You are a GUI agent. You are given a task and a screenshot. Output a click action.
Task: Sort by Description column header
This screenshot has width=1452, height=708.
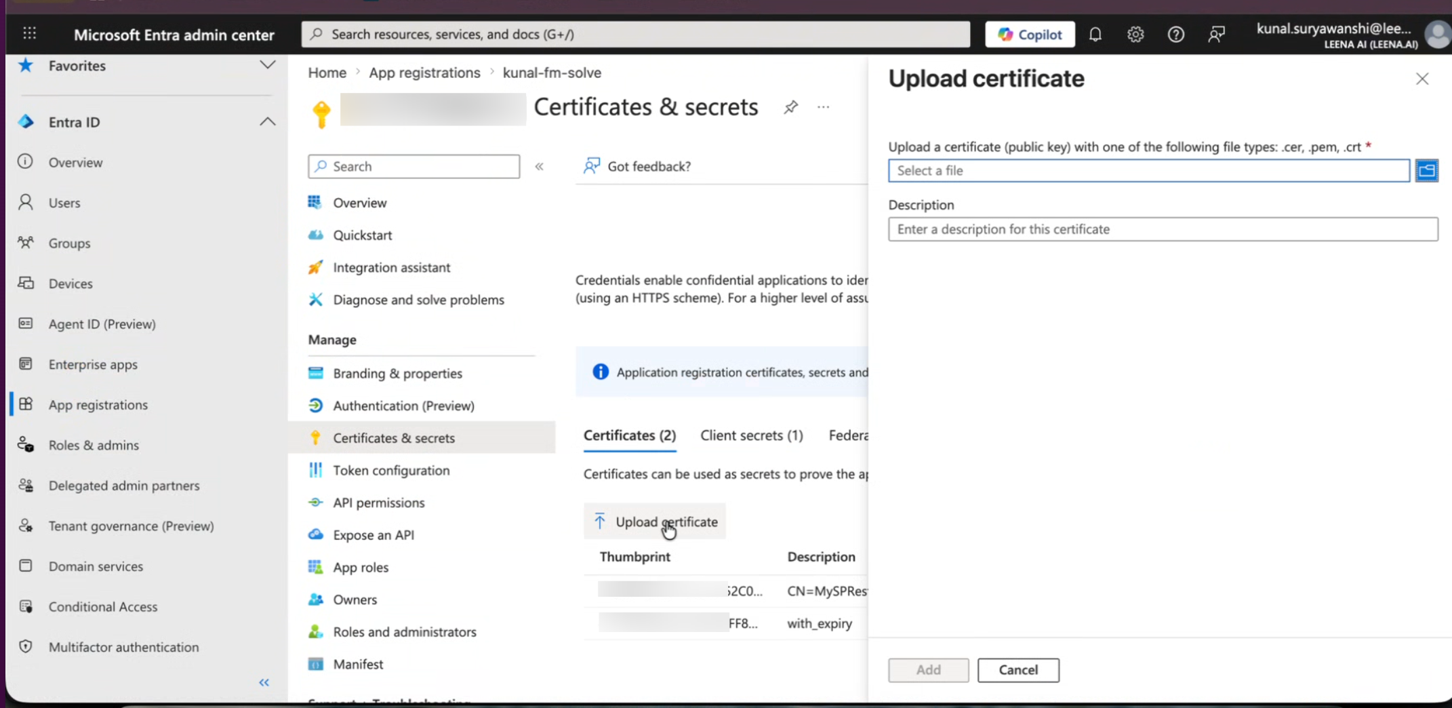coord(821,557)
